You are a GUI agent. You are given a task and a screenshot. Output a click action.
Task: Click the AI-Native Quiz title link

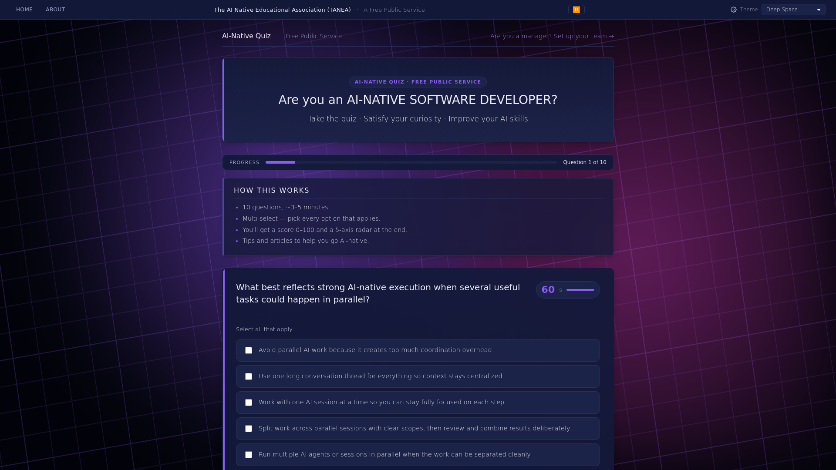click(x=246, y=36)
